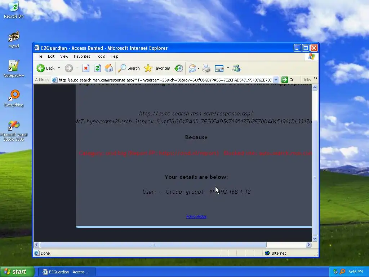Image resolution: width=369 pixels, height=277 pixels.
Task: Click the safely remove hardware tray icon
Action: (335, 272)
